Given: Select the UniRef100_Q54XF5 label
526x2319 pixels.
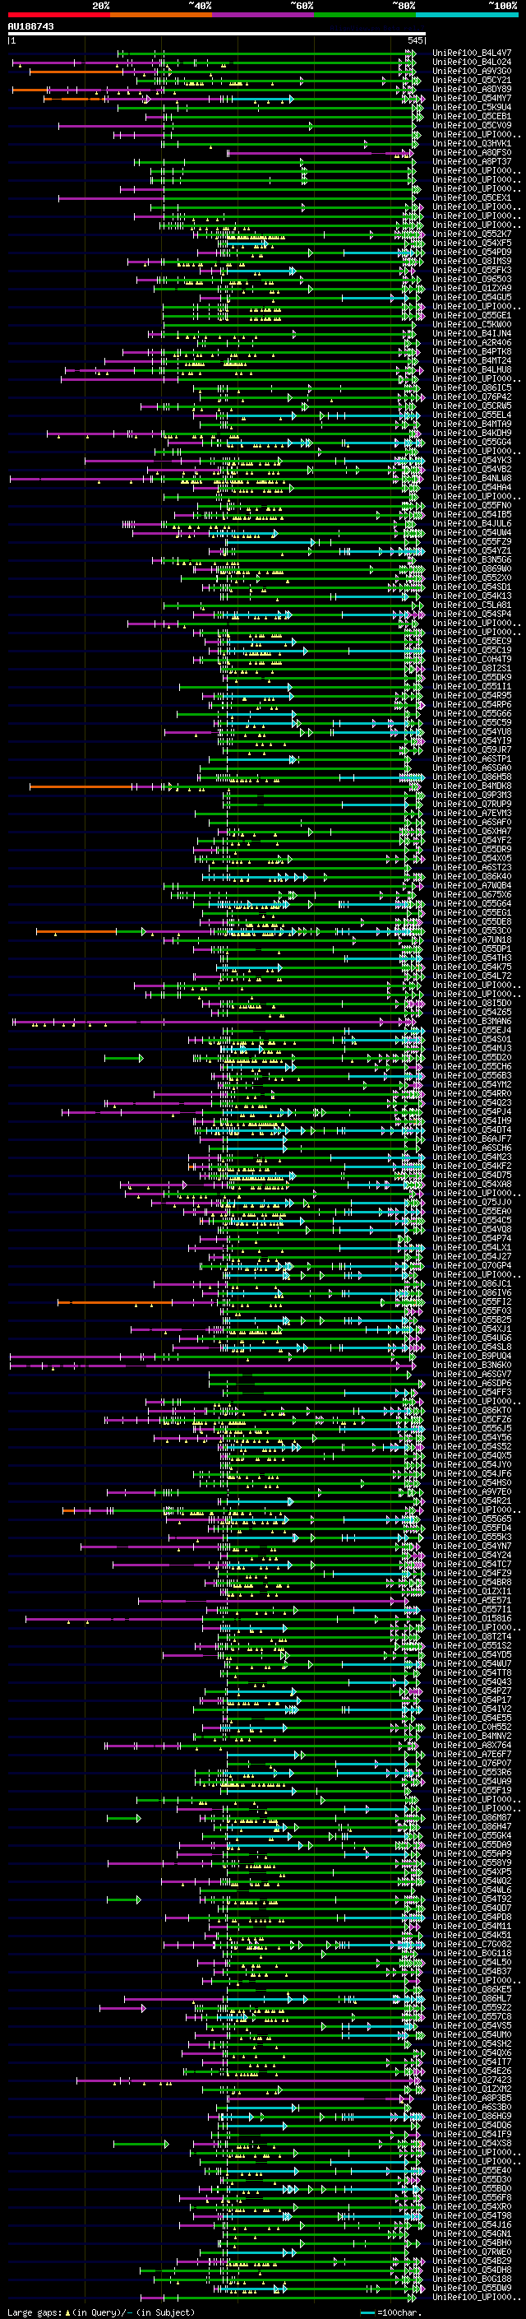Looking at the screenshot, I should pos(472,243).
